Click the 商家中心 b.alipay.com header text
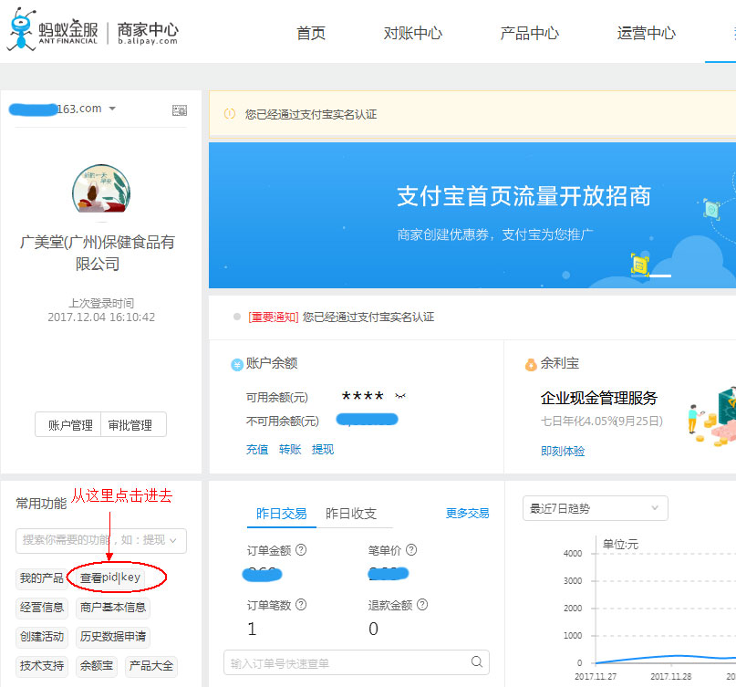The height and width of the screenshot is (687, 736). tap(148, 33)
